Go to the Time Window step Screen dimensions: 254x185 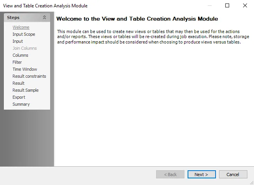click(x=25, y=69)
